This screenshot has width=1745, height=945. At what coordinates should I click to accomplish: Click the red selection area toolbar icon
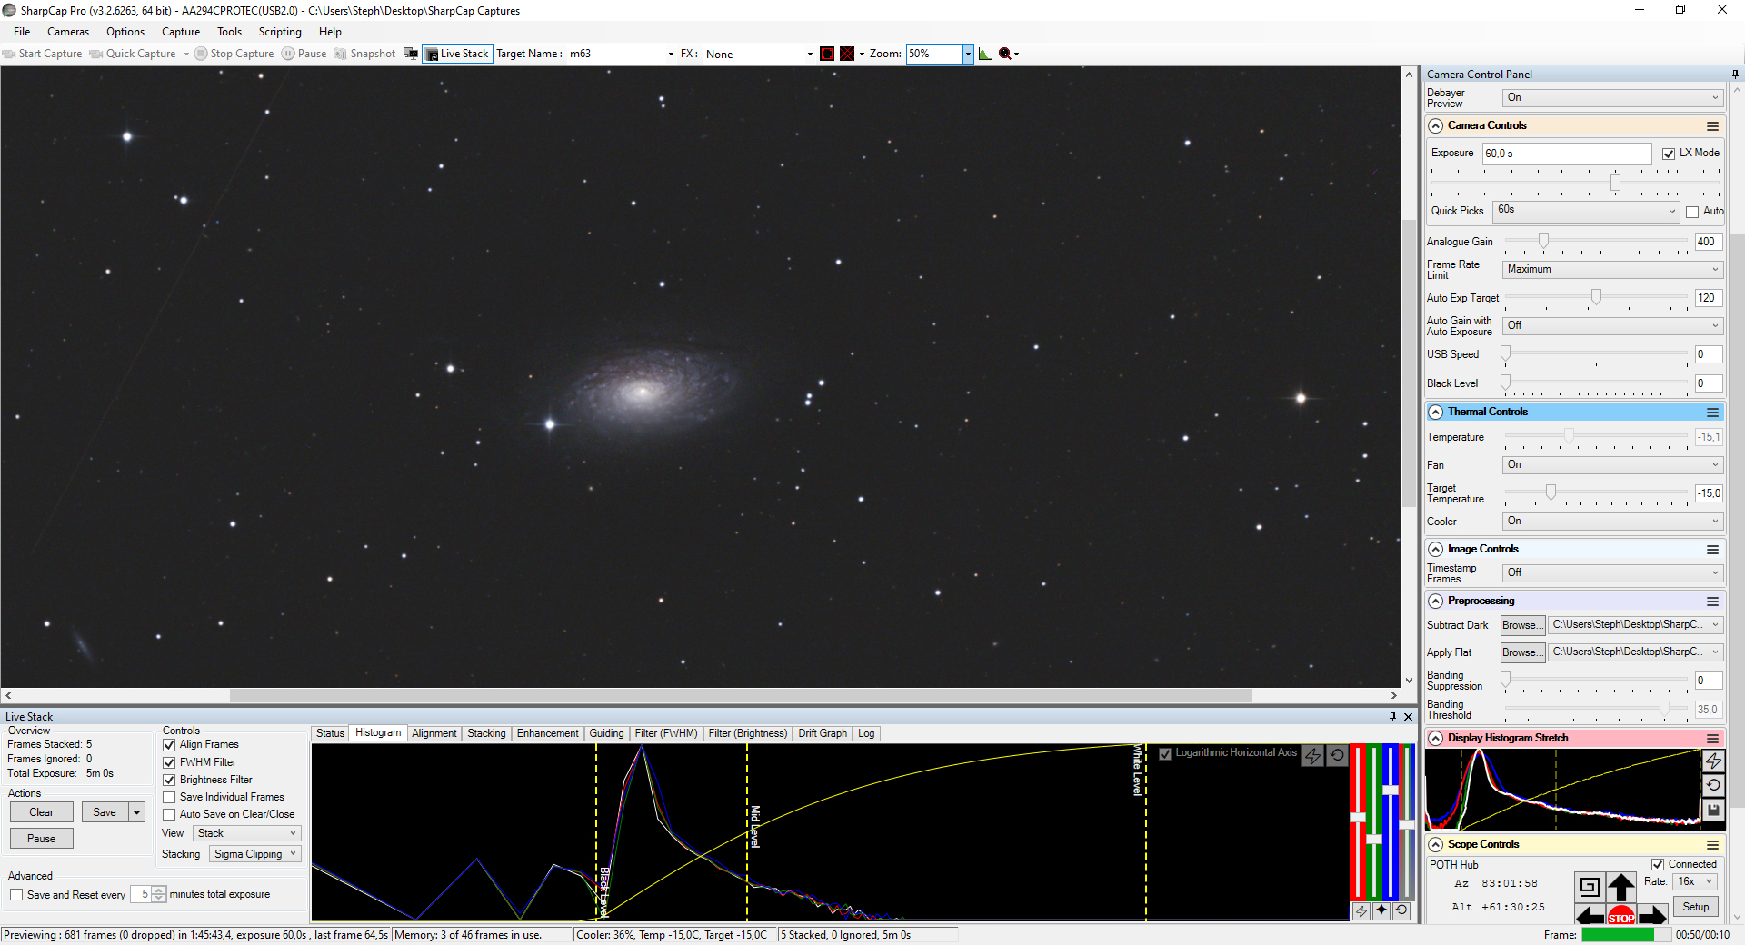827,54
